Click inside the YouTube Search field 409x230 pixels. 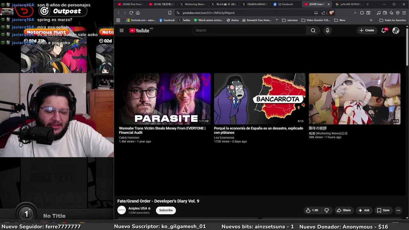pyautogui.click(x=249, y=30)
